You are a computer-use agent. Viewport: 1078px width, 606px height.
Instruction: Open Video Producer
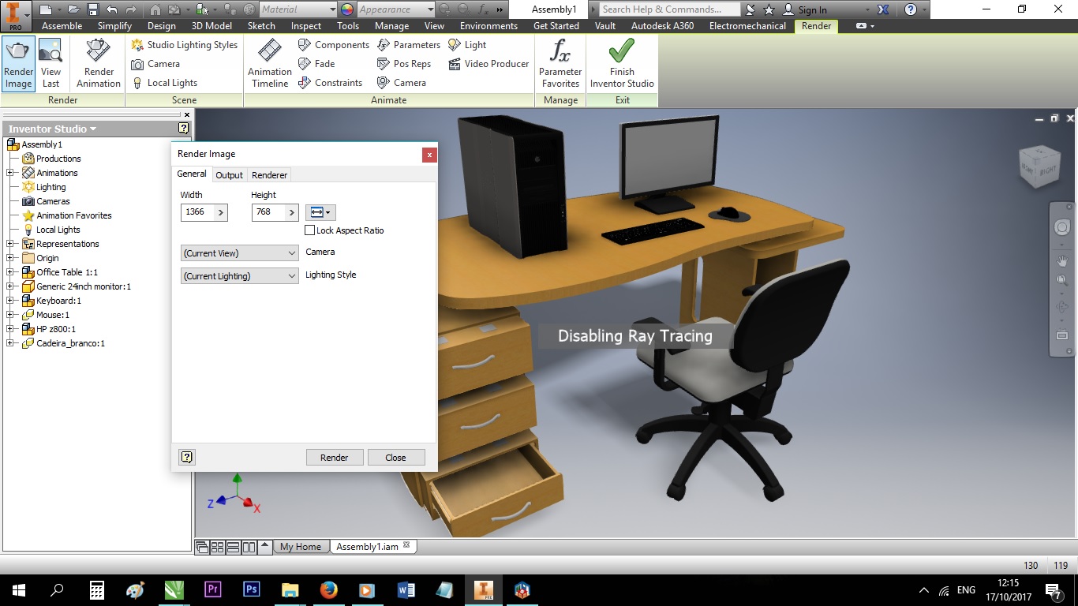pos(488,64)
